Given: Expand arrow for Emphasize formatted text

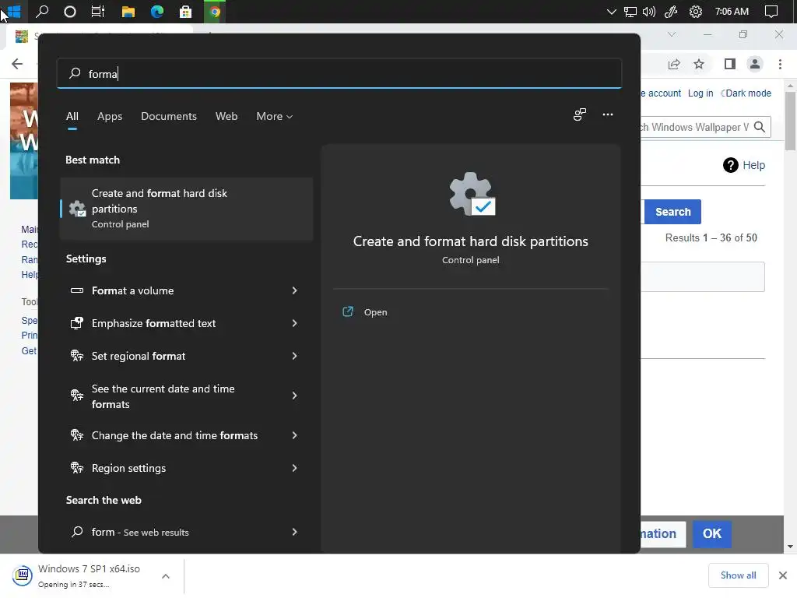Looking at the screenshot, I should click(294, 323).
